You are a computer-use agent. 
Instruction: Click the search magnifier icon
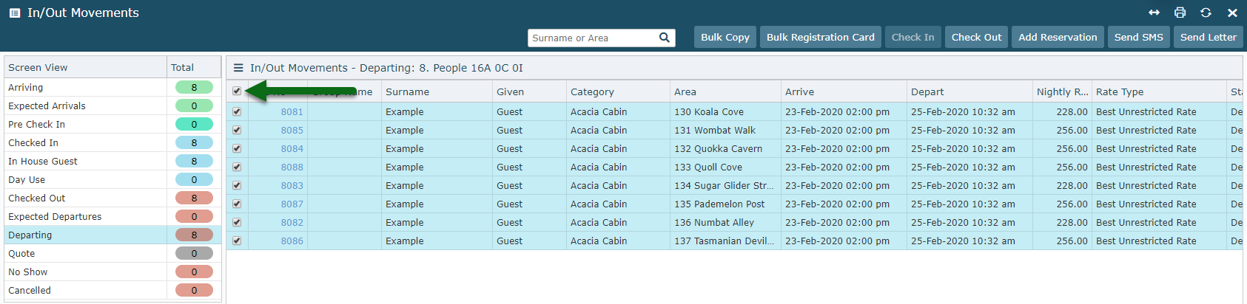665,38
